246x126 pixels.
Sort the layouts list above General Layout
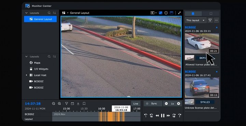pyautogui.click(x=54, y=13)
